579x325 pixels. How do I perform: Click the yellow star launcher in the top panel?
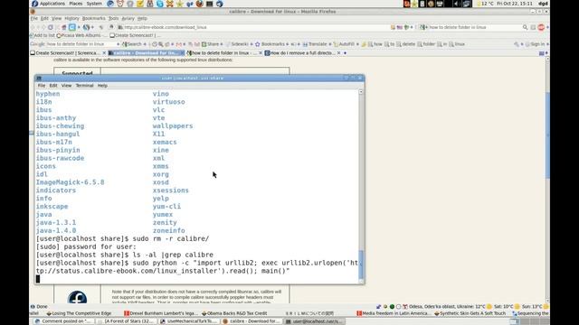click(180, 4)
